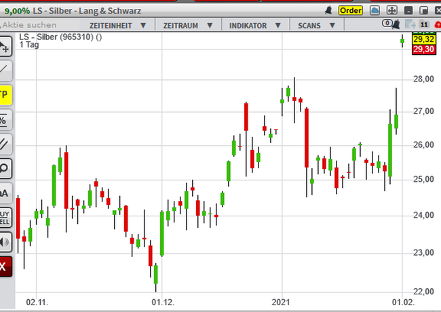Click the LS - Silber (965310) chart title
The image size is (441, 312).
(60, 37)
